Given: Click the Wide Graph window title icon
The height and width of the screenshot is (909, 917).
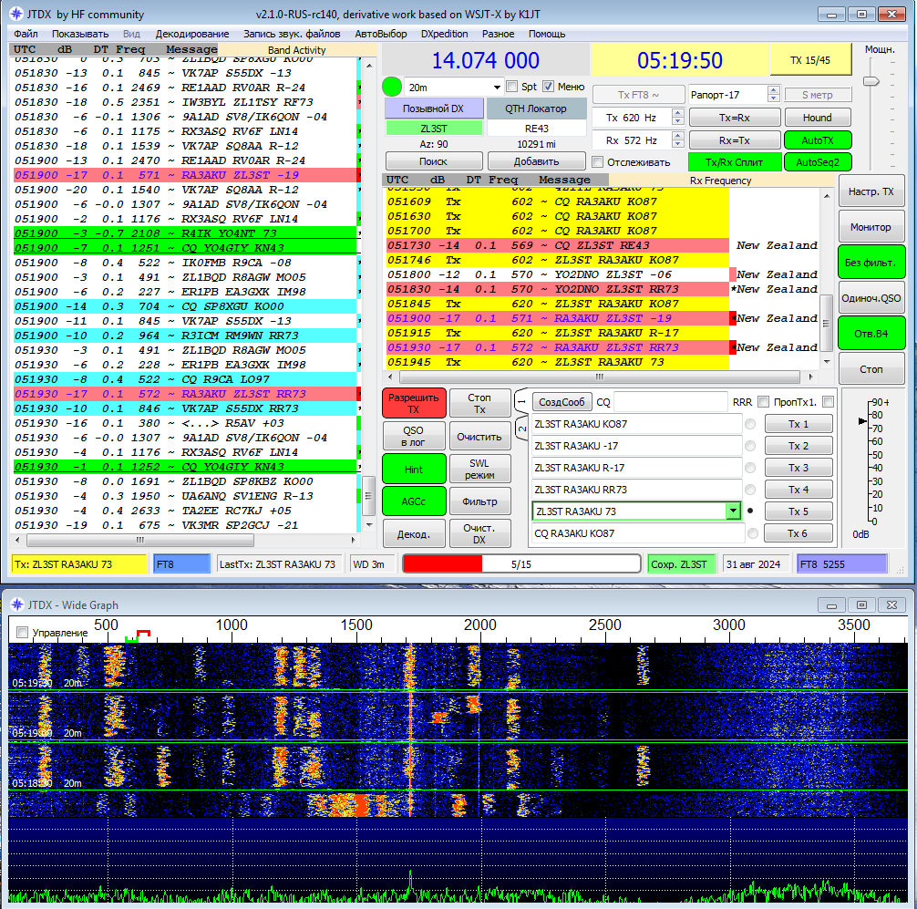Looking at the screenshot, I should click(17, 604).
